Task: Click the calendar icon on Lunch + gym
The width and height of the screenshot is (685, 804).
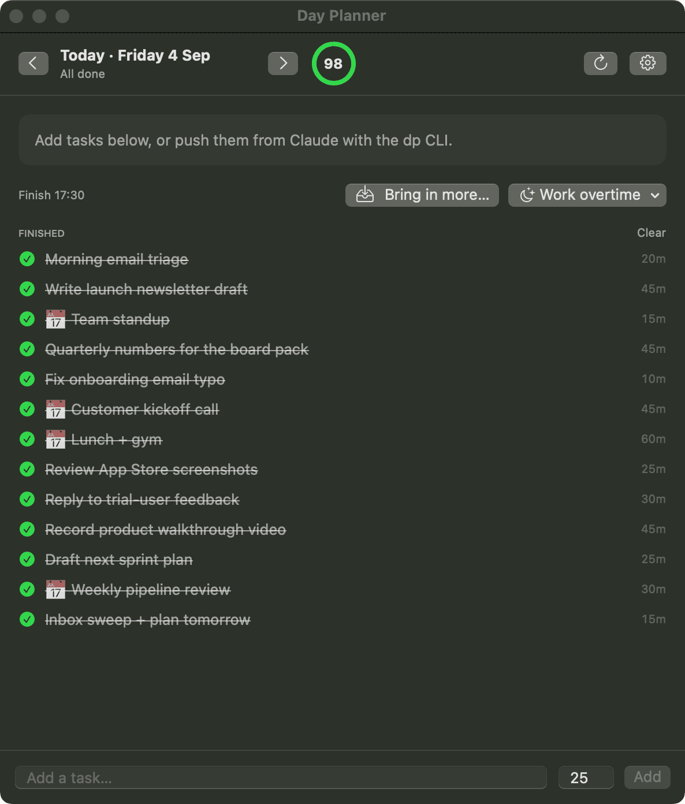Action: [x=55, y=440]
